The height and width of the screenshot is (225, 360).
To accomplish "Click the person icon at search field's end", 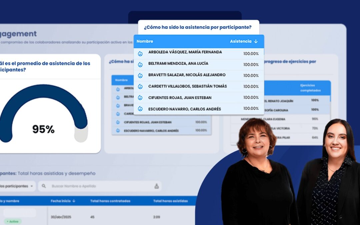I will click(157, 186).
